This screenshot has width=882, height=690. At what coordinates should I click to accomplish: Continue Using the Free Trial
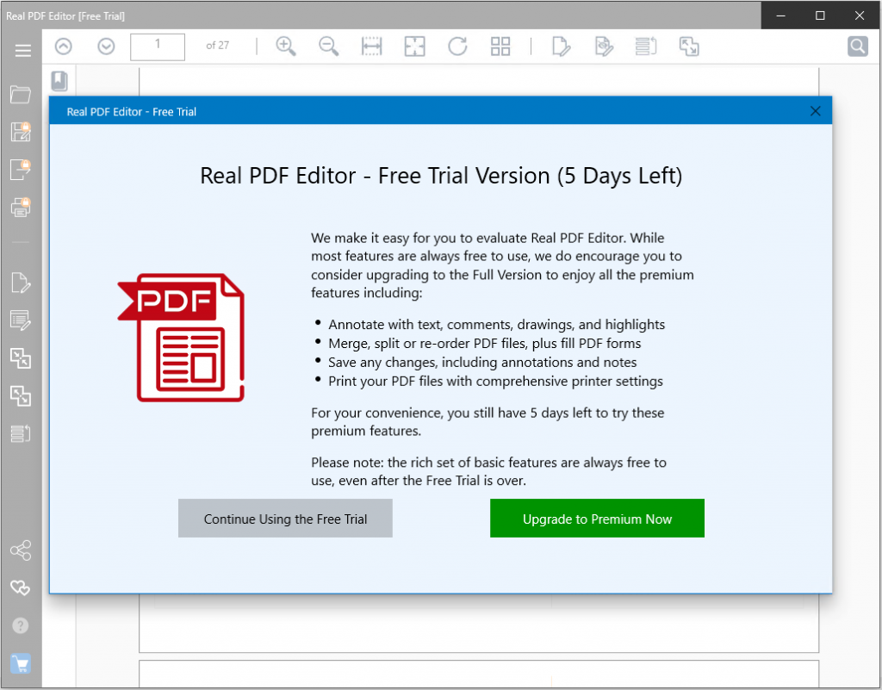point(285,519)
